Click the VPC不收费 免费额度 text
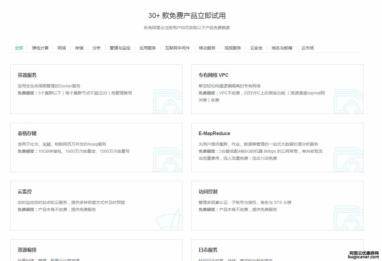 pyautogui.click(x=262, y=97)
